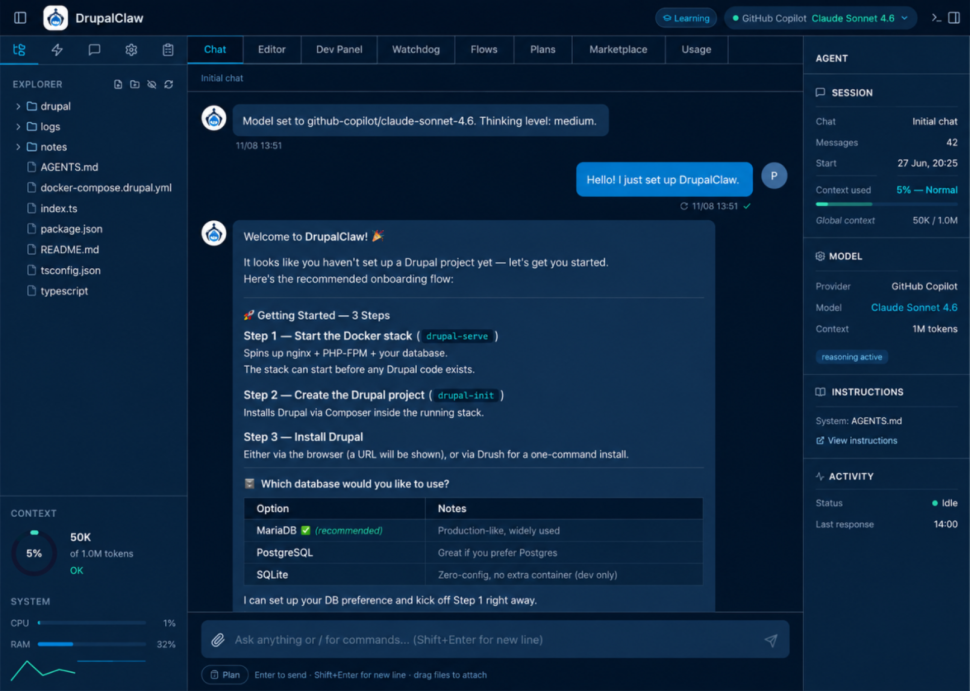Open the clipboard tasks sidebar icon
The height and width of the screenshot is (691, 970).
coord(168,50)
